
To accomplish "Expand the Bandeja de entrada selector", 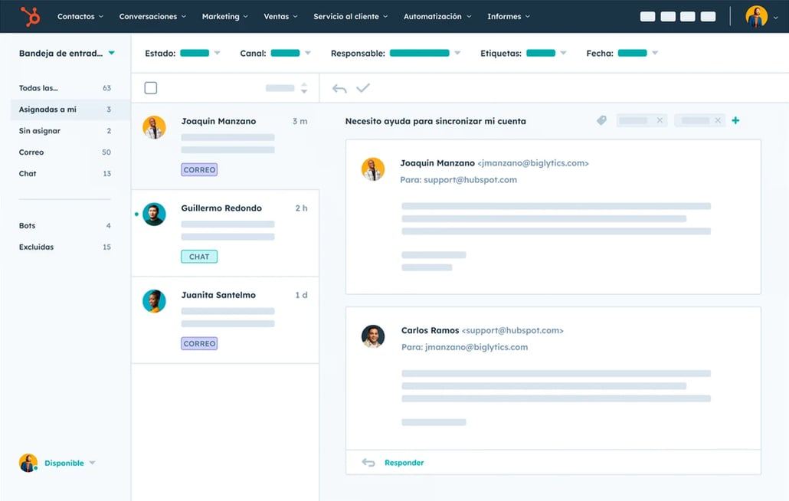I will (67, 54).
